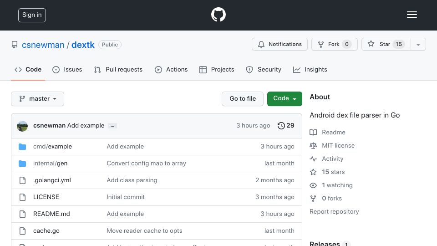Click Report repository link
The width and height of the screenshot is (437, 246).
pyautogui.click(x=334, y=212)
